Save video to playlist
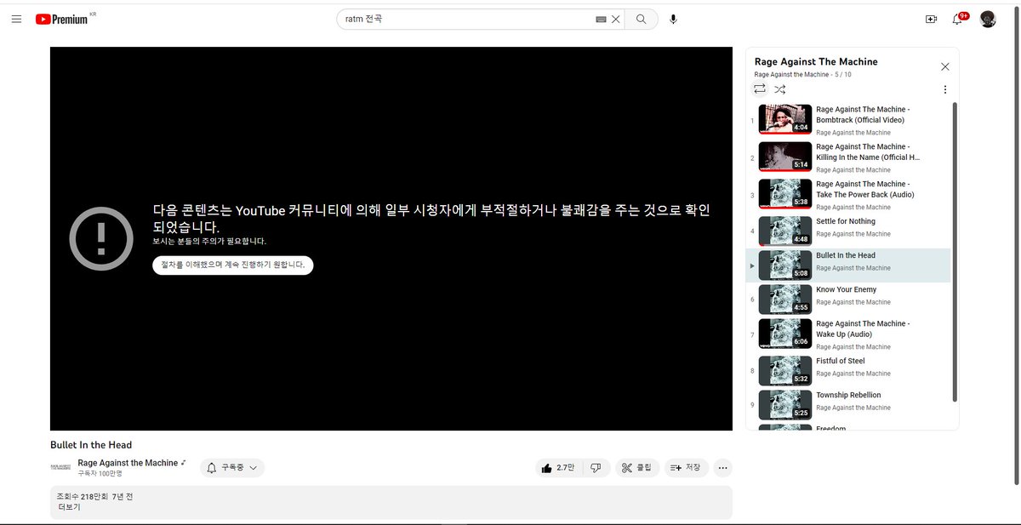The width and height of the screenshot is (1021, 525). point(687,468)
